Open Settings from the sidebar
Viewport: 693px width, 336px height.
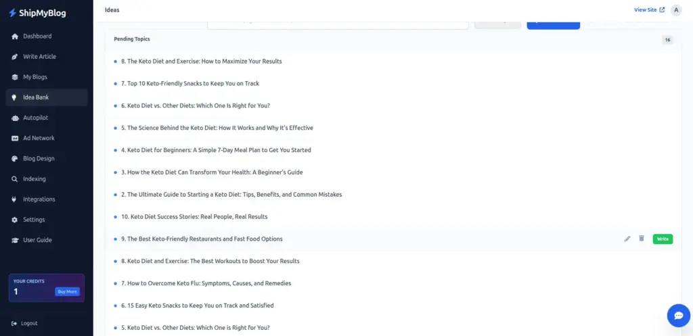click(34, 220)
